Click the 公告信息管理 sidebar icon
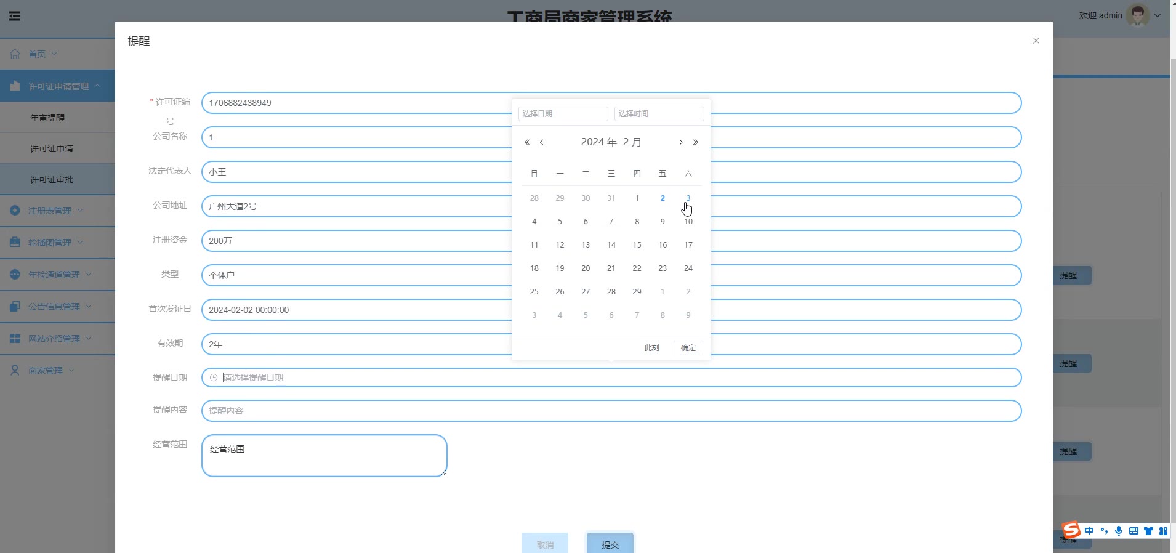 point(15,307)
